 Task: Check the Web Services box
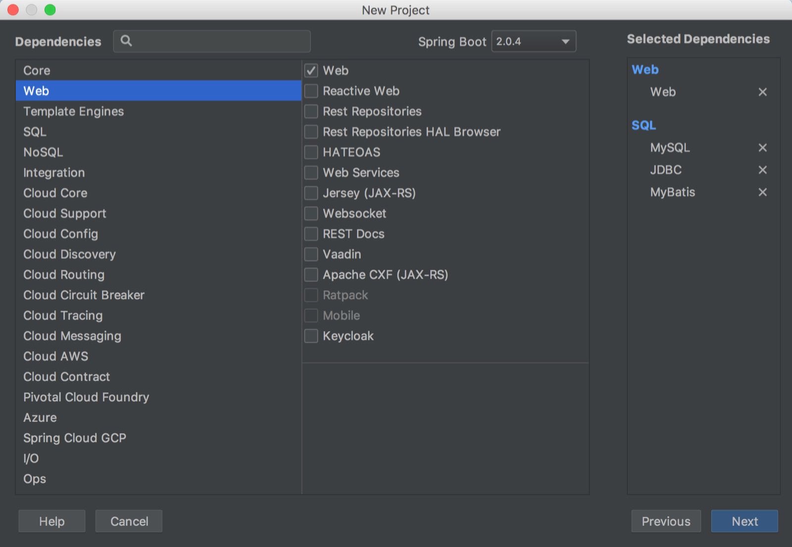pos(311,173)
